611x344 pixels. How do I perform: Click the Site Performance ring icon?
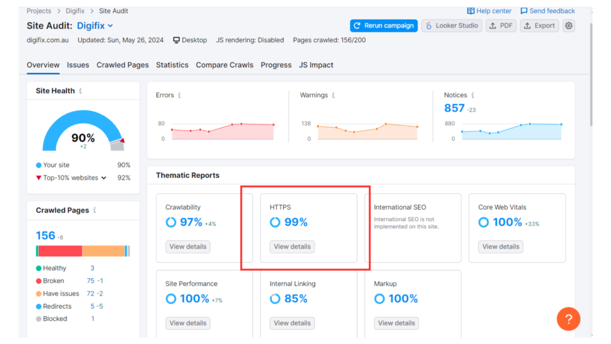171,299
